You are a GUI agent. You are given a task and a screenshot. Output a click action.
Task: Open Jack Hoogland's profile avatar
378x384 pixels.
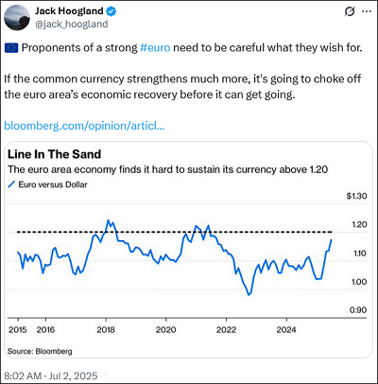[x=17, y=18]
